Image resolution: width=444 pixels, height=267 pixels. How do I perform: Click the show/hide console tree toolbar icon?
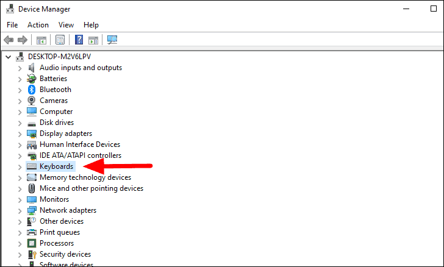point(41,40)
